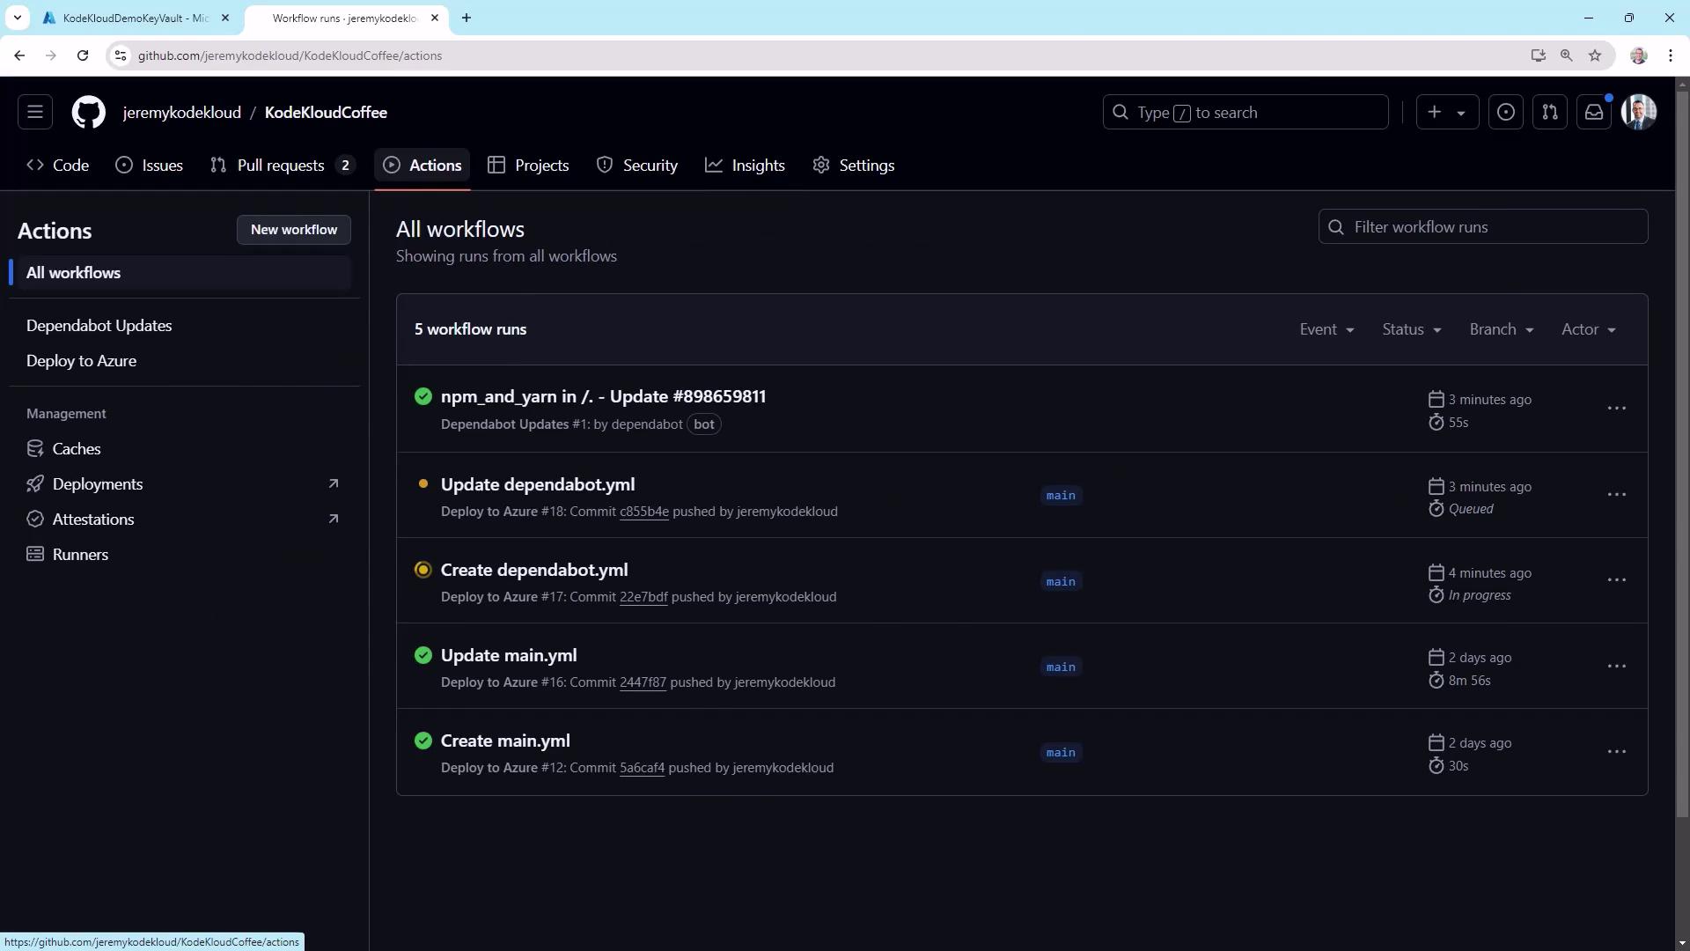Open the Runners management page

click(x=80, y=555)
